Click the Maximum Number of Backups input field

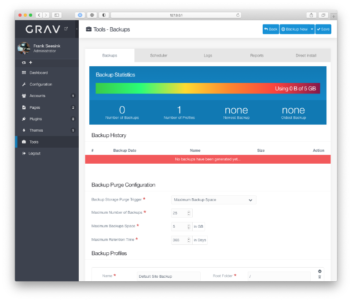[179, 213]
